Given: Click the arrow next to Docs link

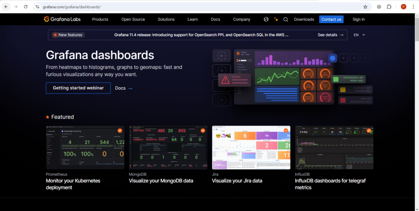Looking at the screenshot, I should tap(130, 88).
